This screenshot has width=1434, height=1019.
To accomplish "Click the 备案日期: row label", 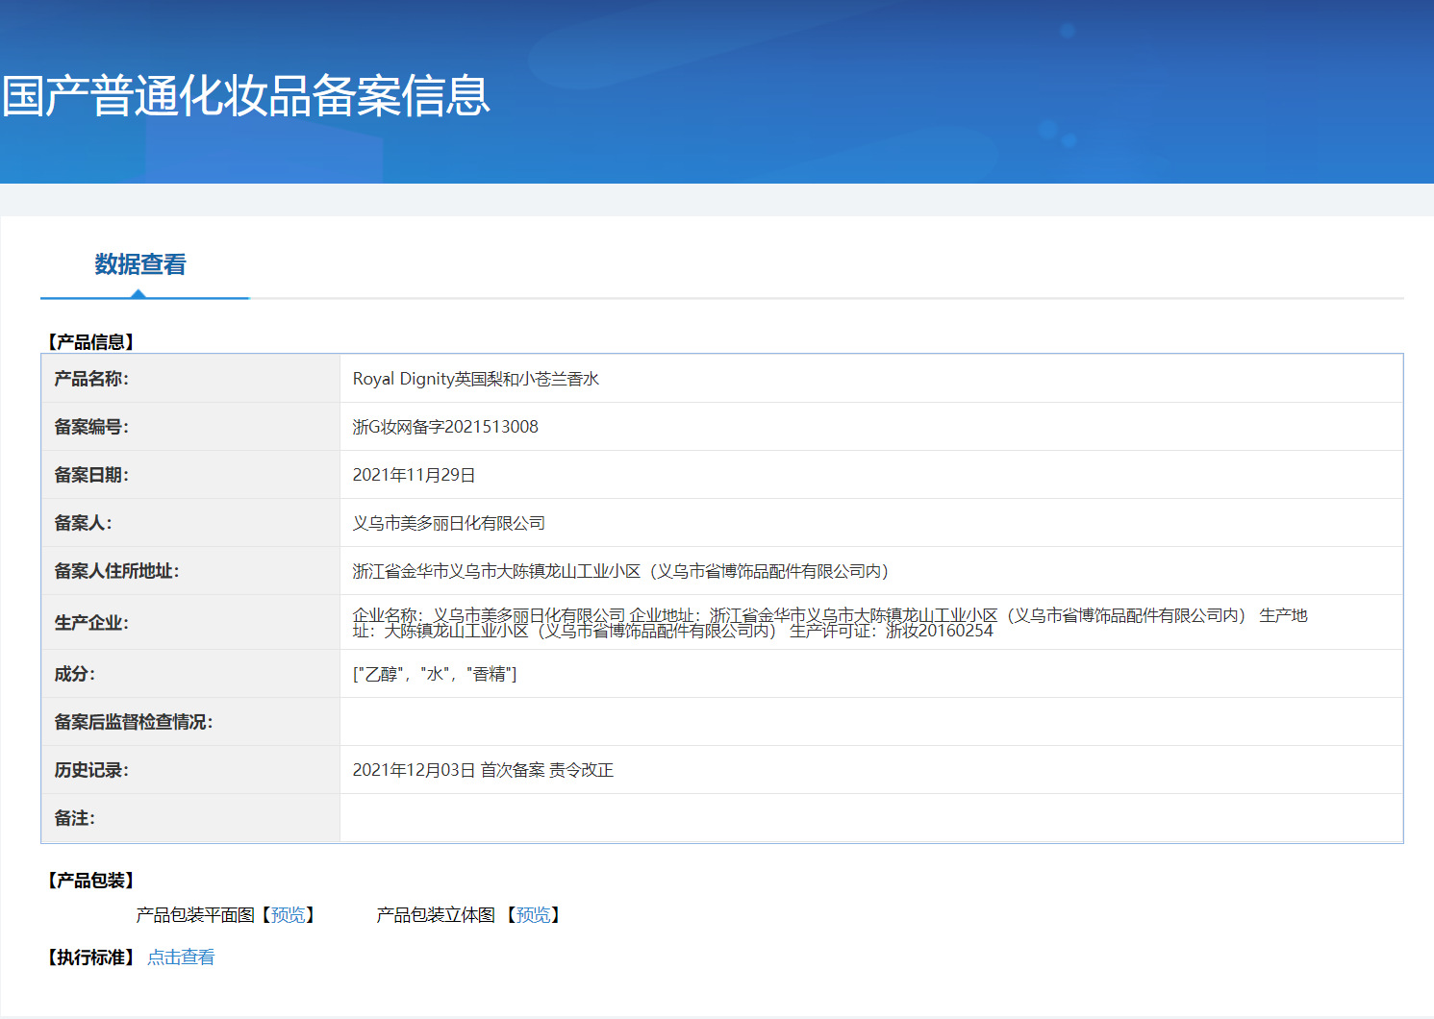I will coord(91,475).
